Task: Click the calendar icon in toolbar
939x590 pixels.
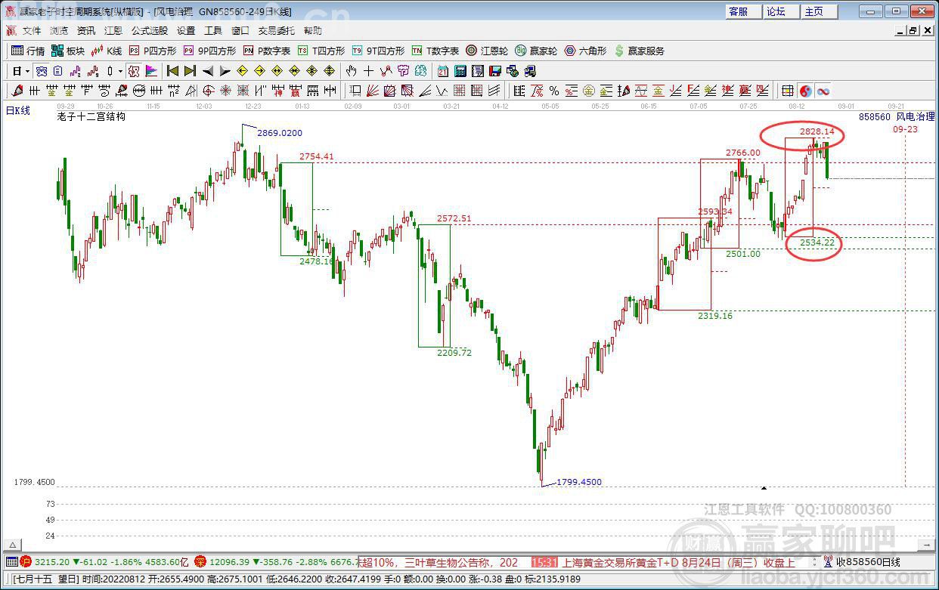Action: point(442,71)
